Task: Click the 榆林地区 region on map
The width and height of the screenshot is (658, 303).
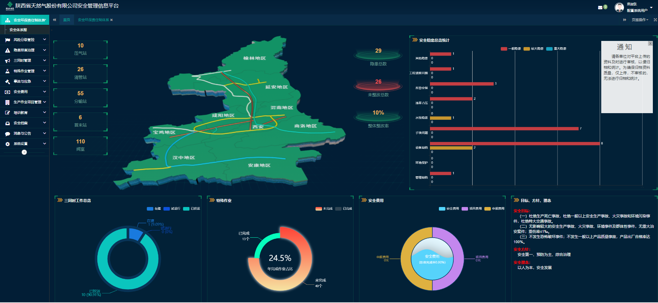Action: 255,58
